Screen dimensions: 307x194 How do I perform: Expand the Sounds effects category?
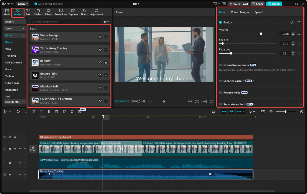click(x=15, y=102)
